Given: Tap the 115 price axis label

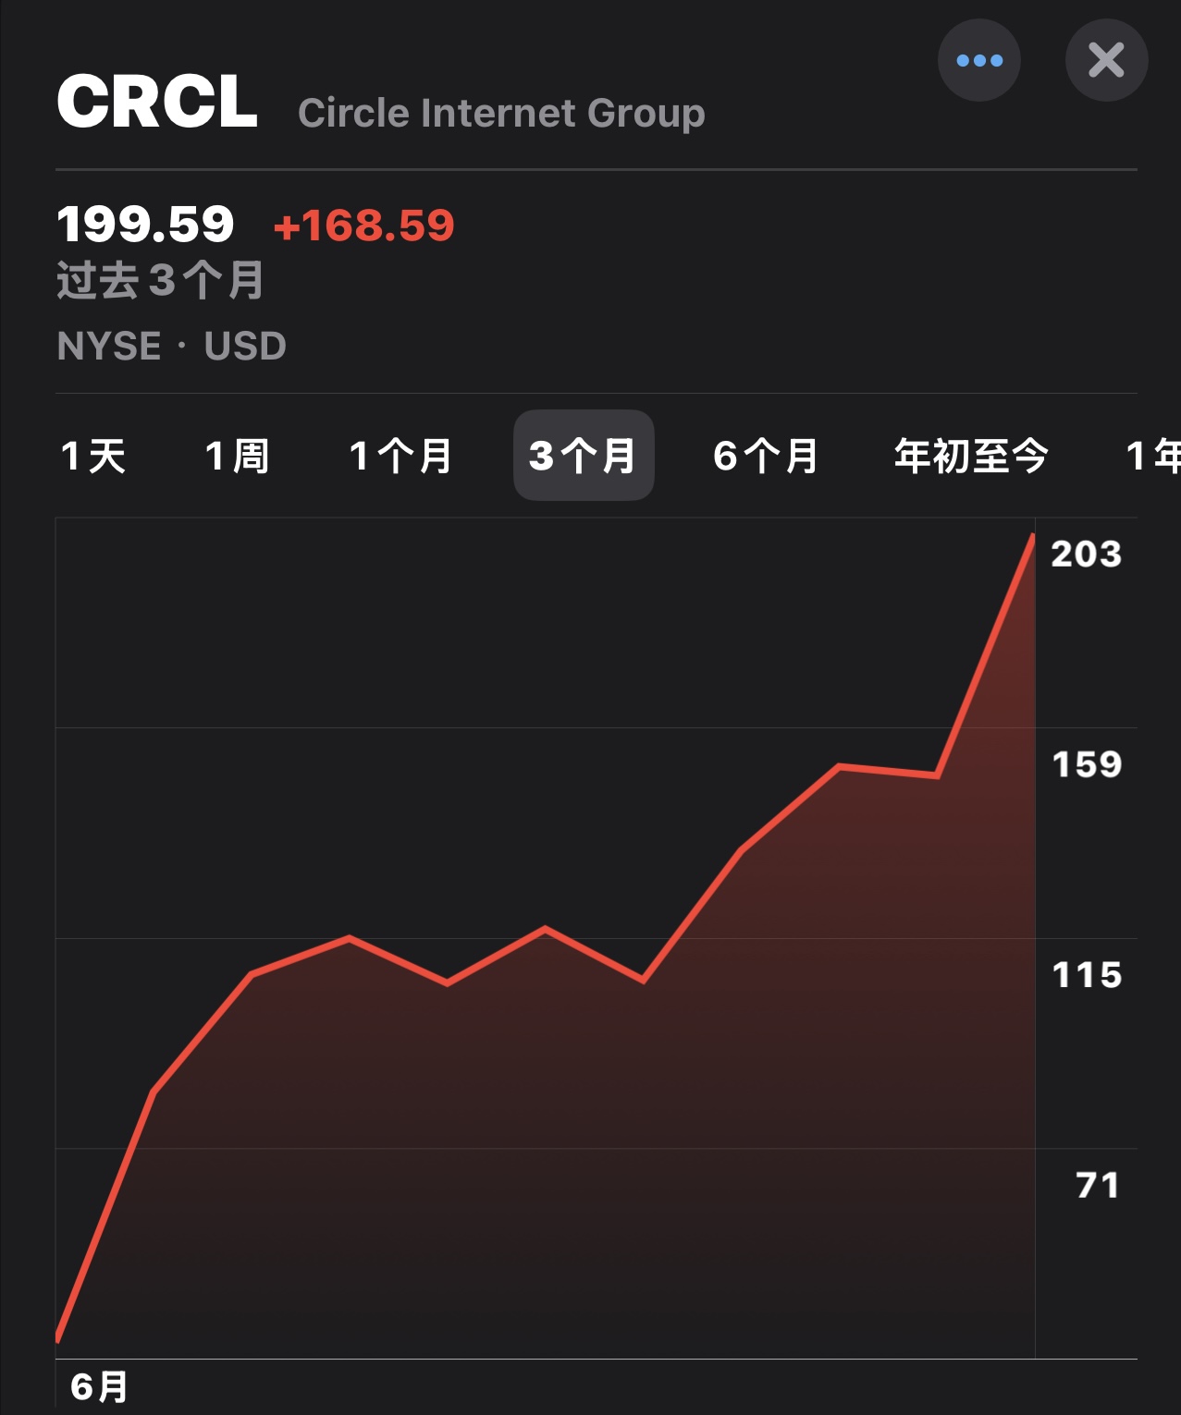Looking at the screenshot, I should [x=1087, y=975].
